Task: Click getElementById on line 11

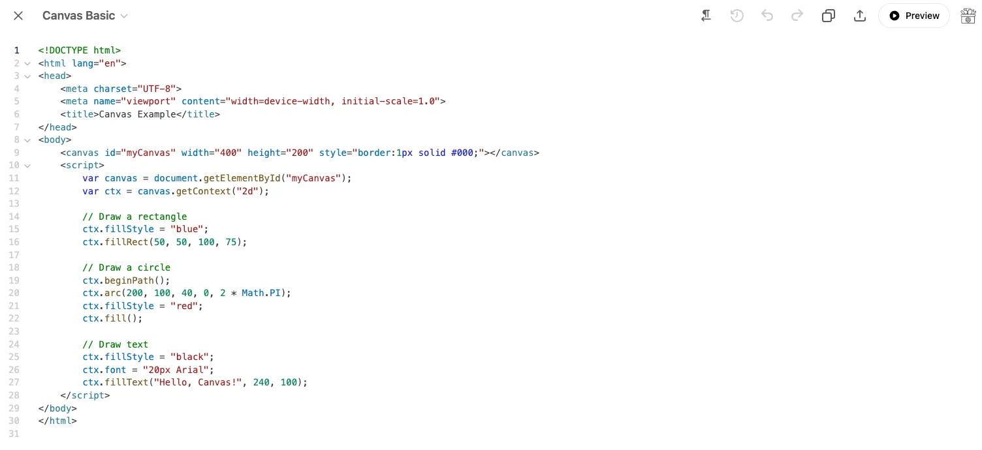Action: pos(242,178)
